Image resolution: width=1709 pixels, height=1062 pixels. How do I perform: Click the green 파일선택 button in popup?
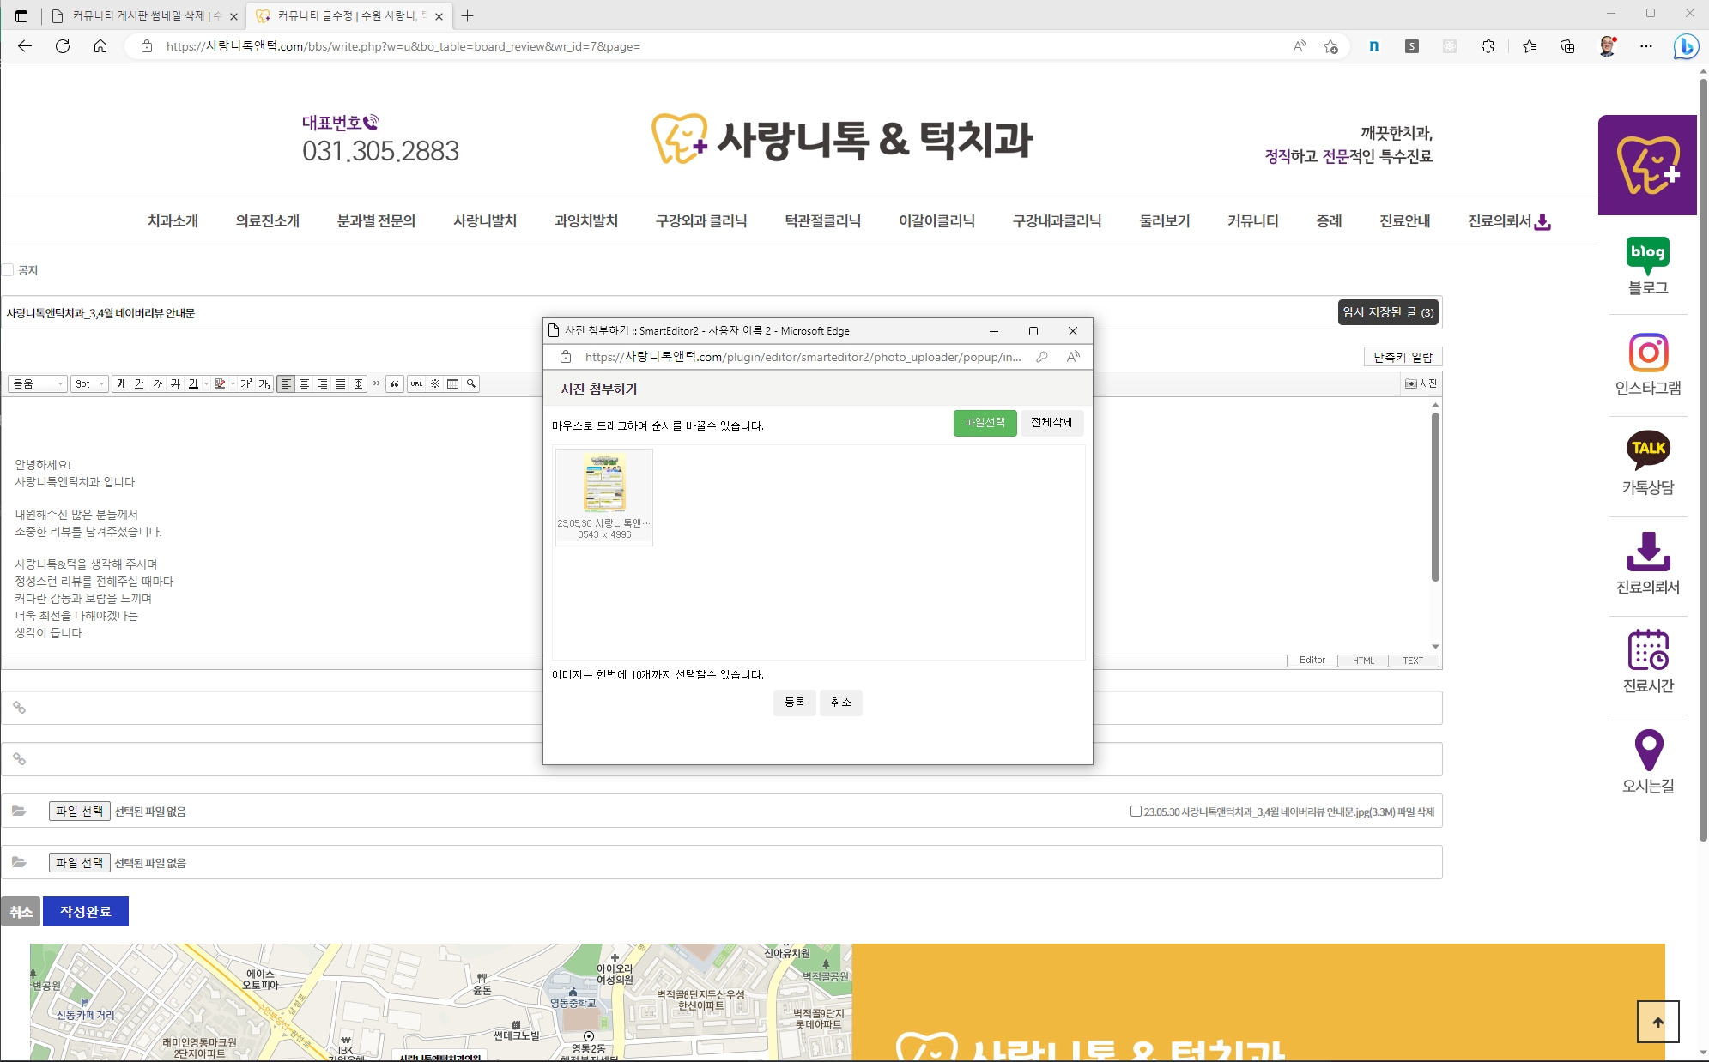[985, 423]
